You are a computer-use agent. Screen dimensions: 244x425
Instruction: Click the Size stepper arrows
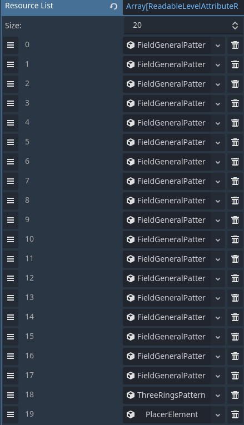click(x=235, y=26)
